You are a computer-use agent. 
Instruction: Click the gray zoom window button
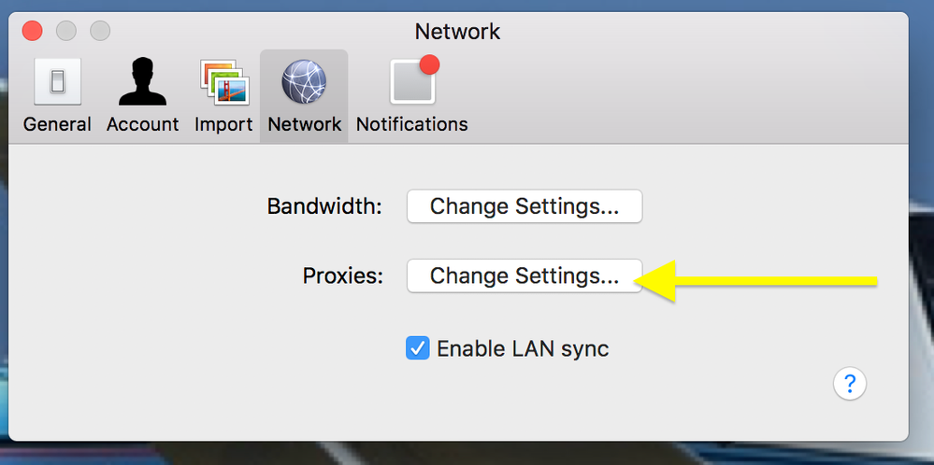[100, 31]
